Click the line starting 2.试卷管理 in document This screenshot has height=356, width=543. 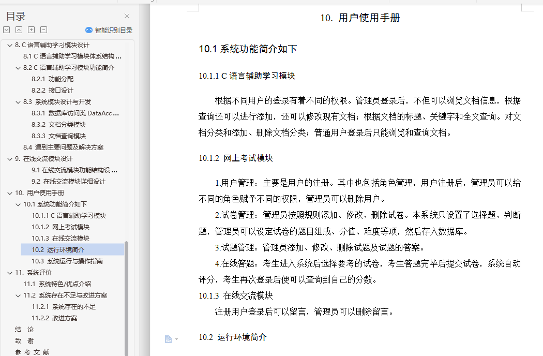(x=368, y=215)
